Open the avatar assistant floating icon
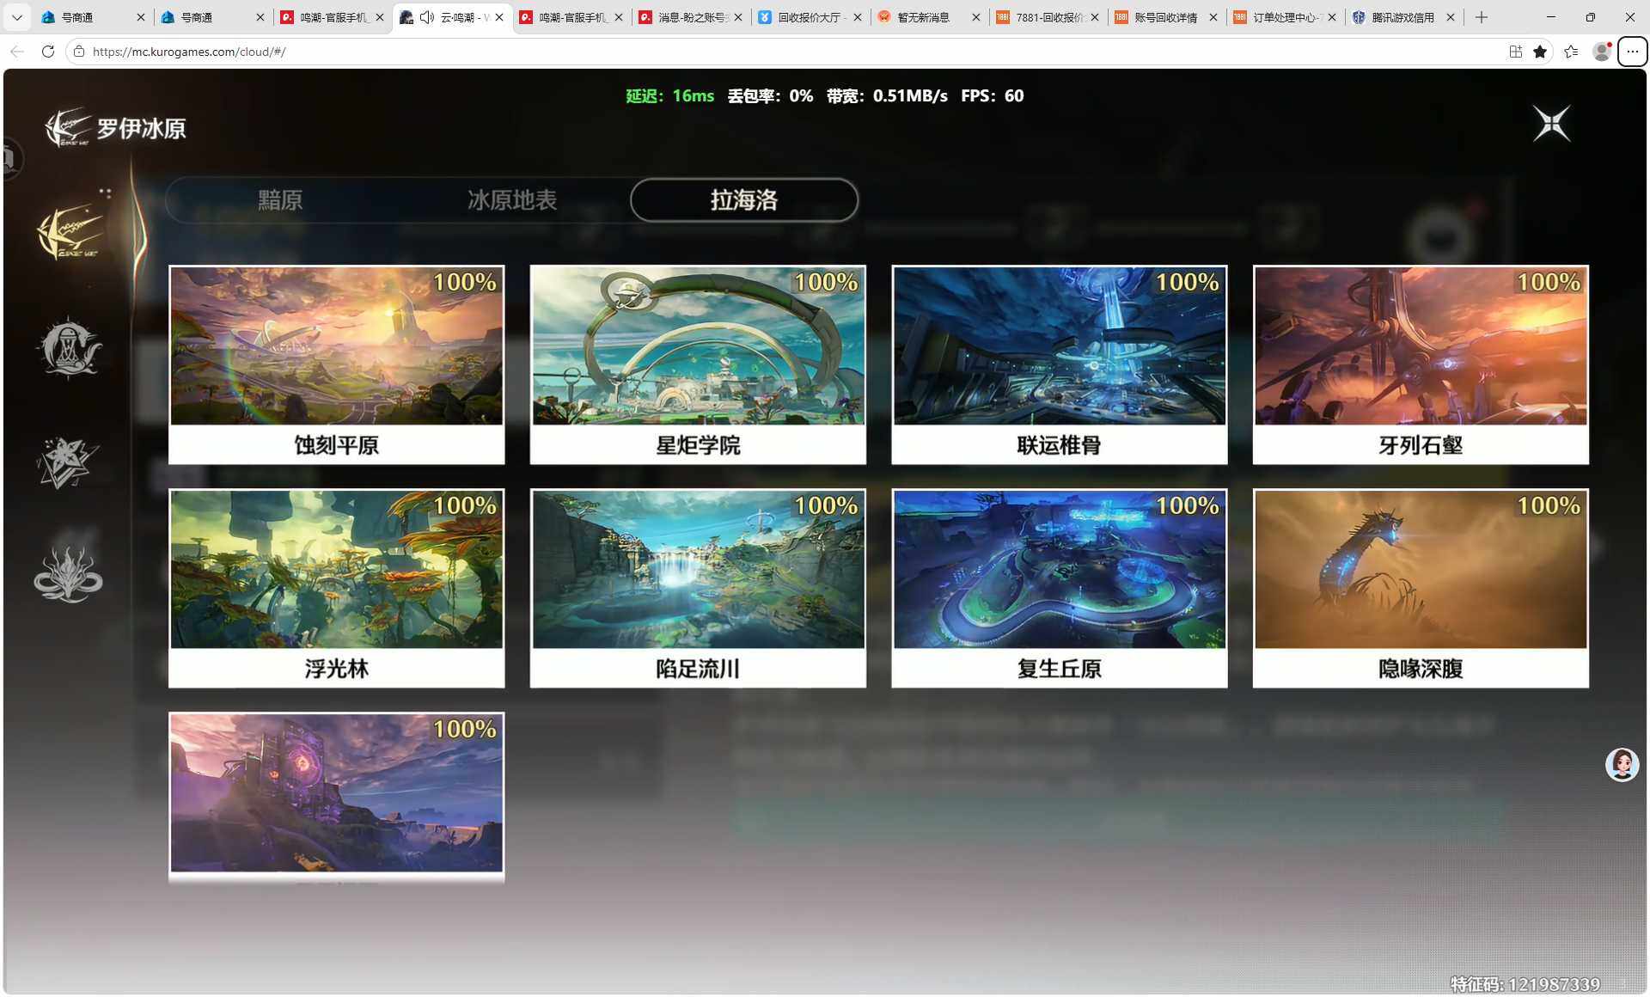1650x997 pixels. click(x=1622, y=764)
